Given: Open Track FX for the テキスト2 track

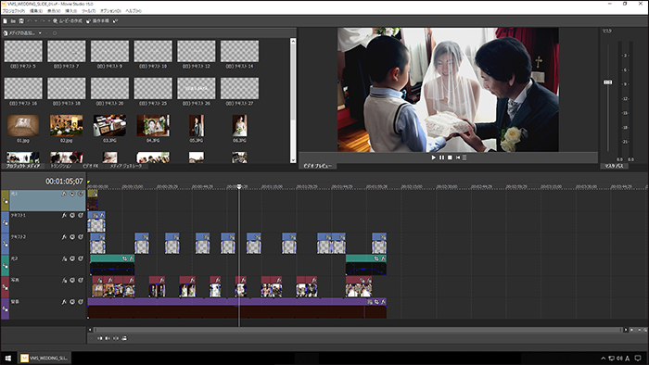Looking at the screenshot, I should pos(64,237).
